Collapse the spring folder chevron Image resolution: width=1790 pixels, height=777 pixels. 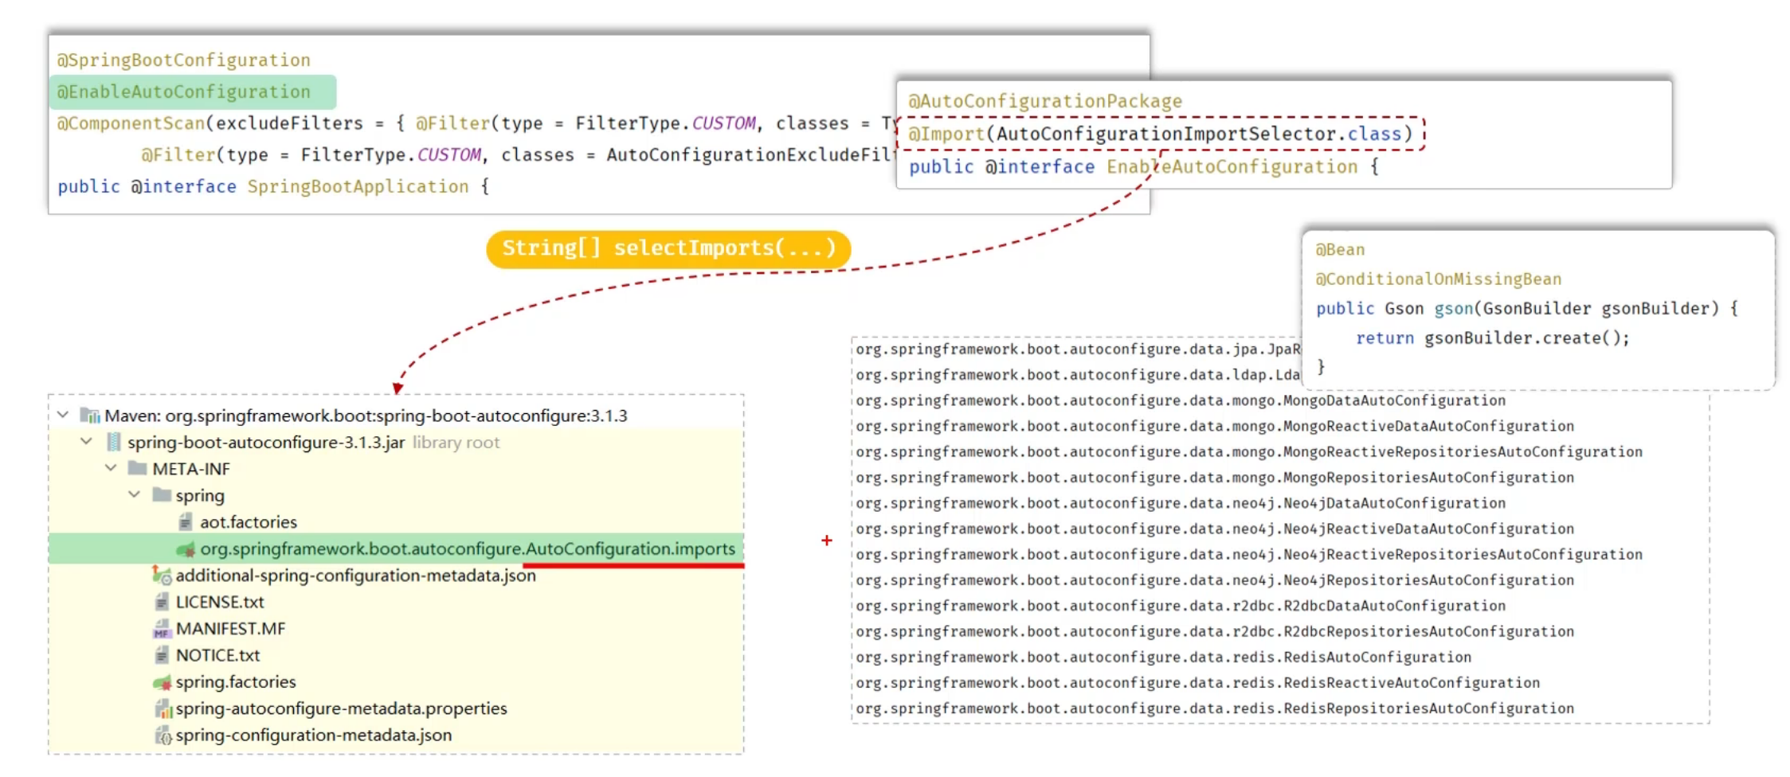pyautogui.click(x=135, y=495)
